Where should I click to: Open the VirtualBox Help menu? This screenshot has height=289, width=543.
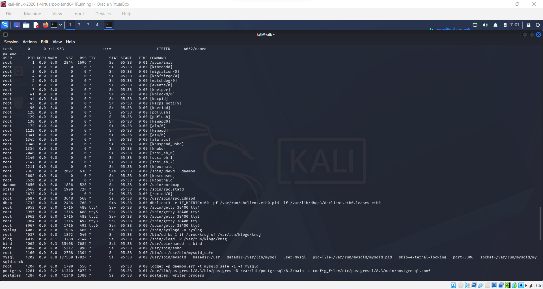tap(127, 14)
